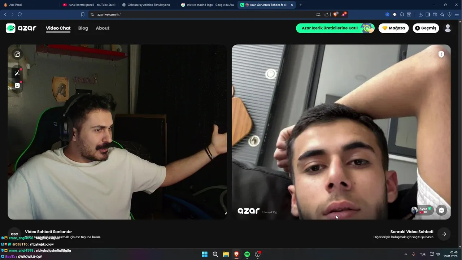Click the next video chat arrow button
This screenshot has width=462, height=260.
point(444,234)
